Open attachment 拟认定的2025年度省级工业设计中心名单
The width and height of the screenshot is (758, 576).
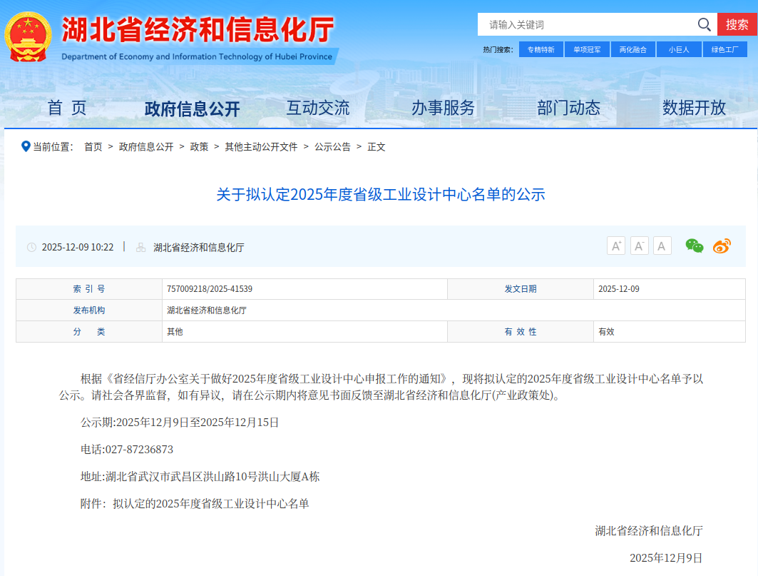(210, 504)
